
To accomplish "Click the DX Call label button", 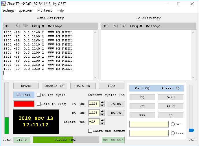I will point(24,95).
